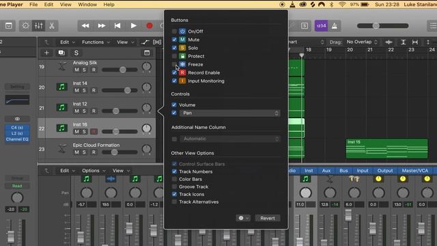Enable the Freeze button checkbox
The height and width of the screenshot is (246, 437).
coord(174,64)
